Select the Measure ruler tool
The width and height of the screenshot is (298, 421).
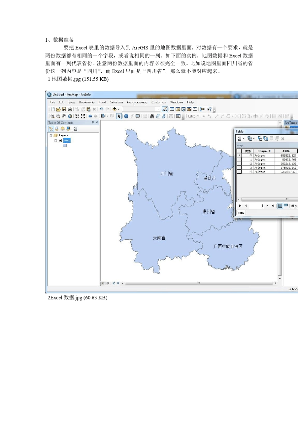click(145, 116)
